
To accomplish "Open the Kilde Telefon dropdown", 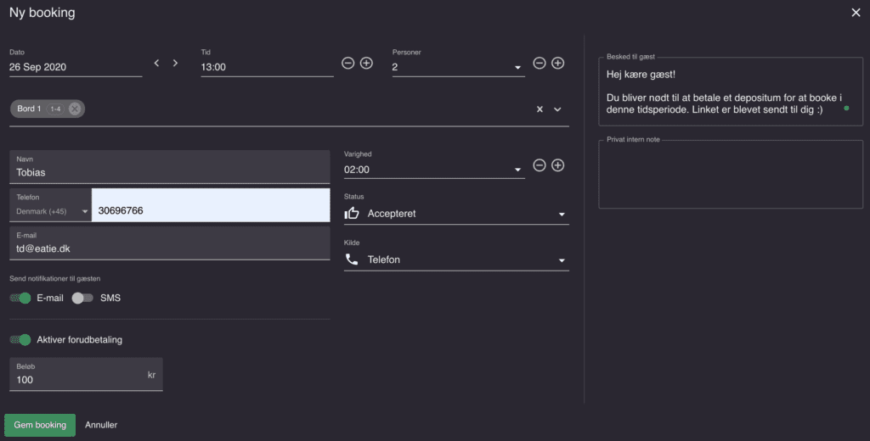I will (456, 260).
